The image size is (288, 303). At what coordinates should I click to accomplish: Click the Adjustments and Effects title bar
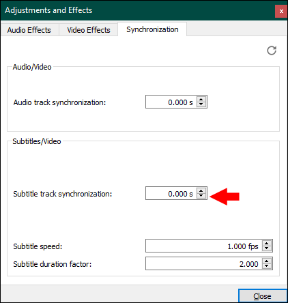(137, 10)
